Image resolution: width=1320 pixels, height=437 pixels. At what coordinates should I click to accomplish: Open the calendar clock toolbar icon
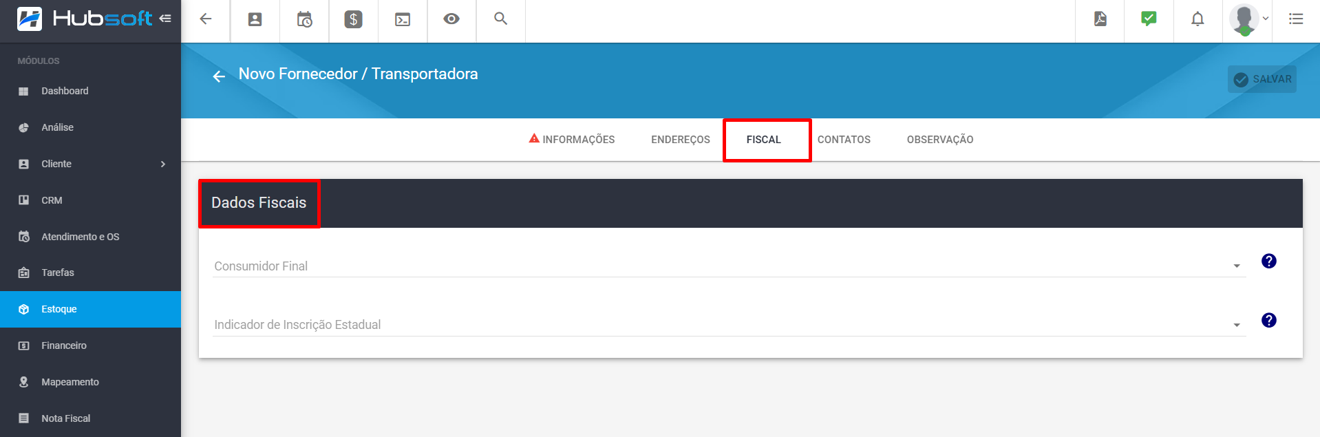[x=304, y=19]
